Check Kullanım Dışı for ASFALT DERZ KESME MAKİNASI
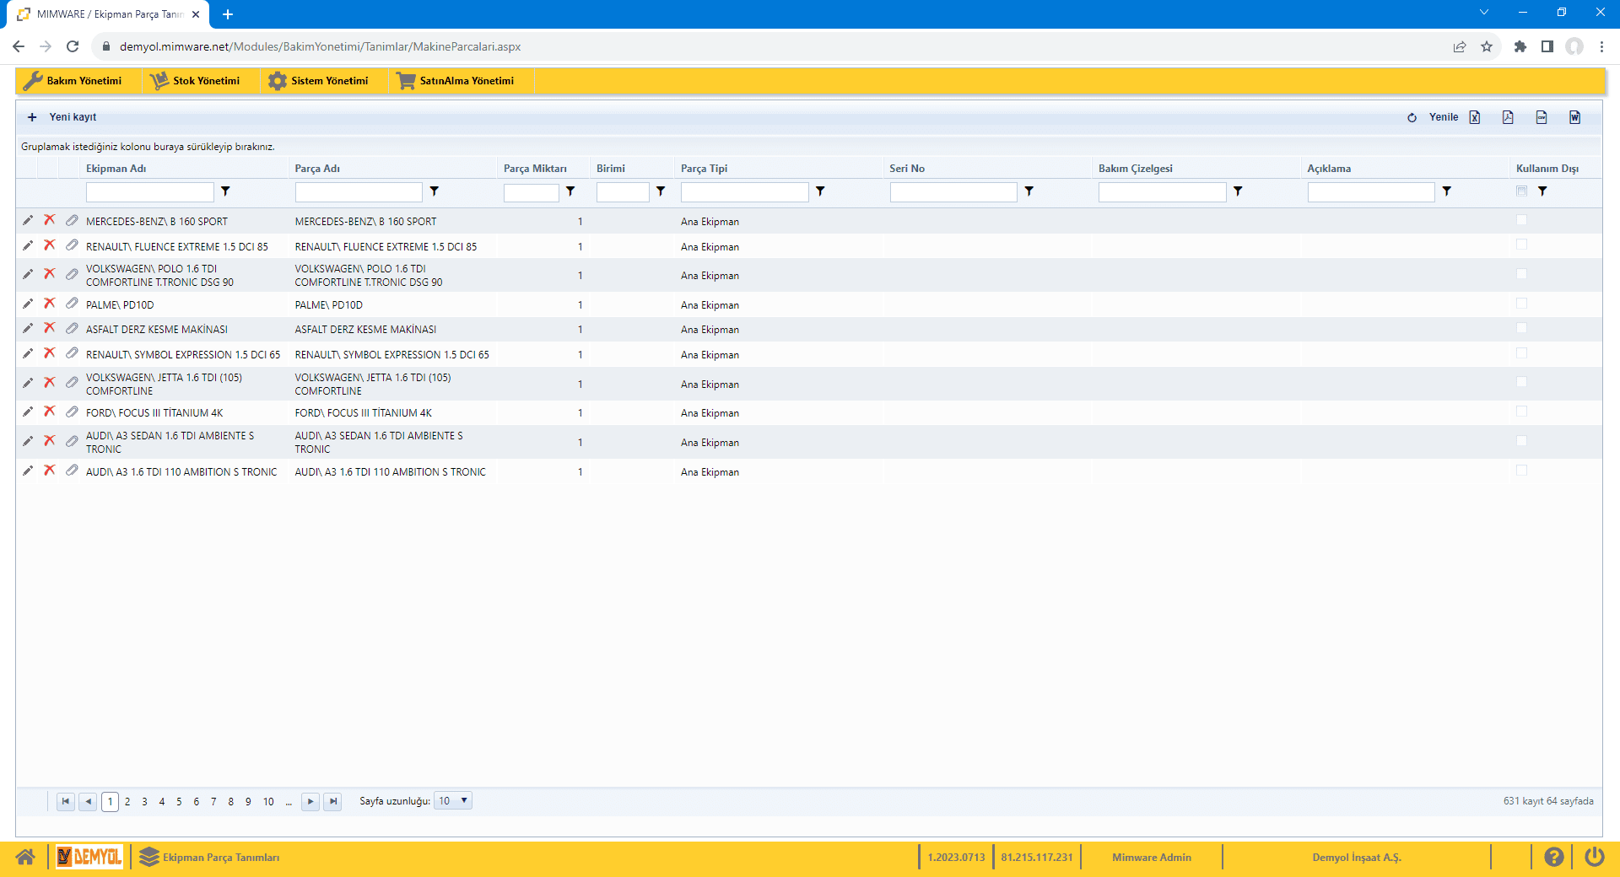This screenshot has height=877, width=1620. click(1521, 328)
